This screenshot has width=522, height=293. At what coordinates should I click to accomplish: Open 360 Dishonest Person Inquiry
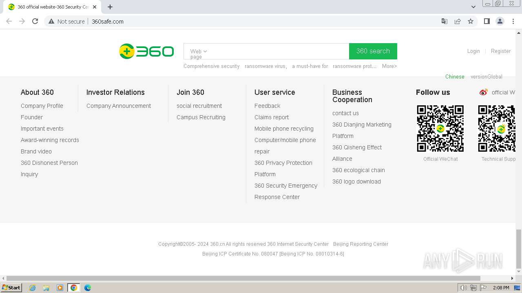pyautogui.click(x=49, y=168)
